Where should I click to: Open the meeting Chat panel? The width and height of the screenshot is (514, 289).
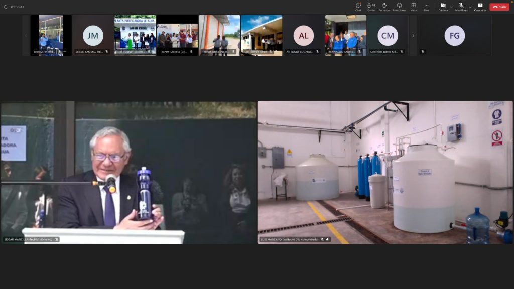coord(358,7)
